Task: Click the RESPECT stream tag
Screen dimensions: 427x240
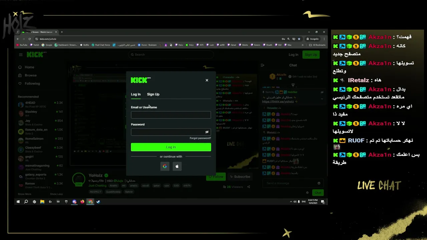Action: coord(95,192)
